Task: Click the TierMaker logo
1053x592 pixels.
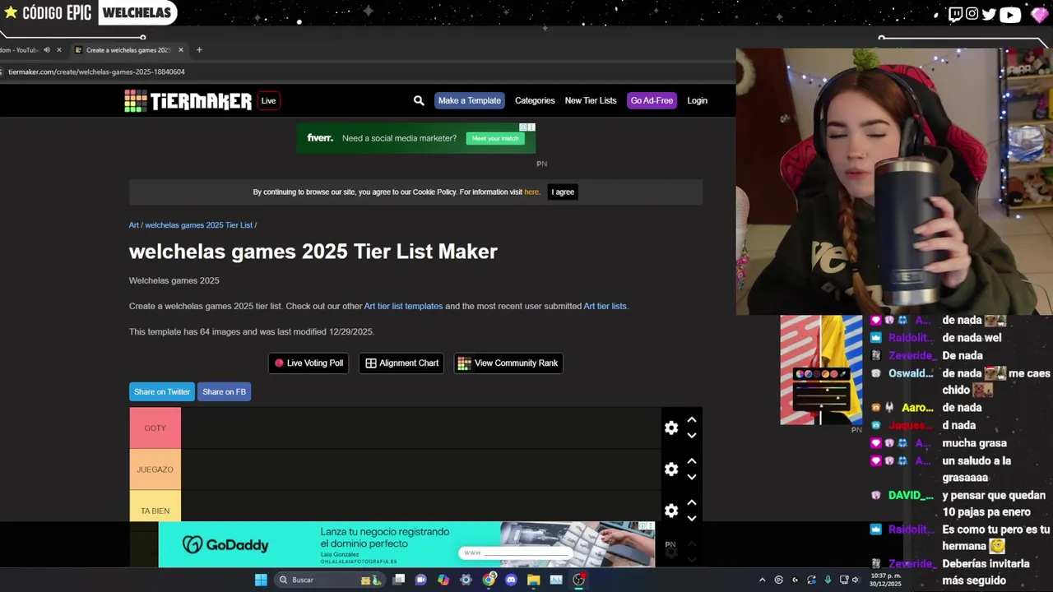Action: pos(188,101)
